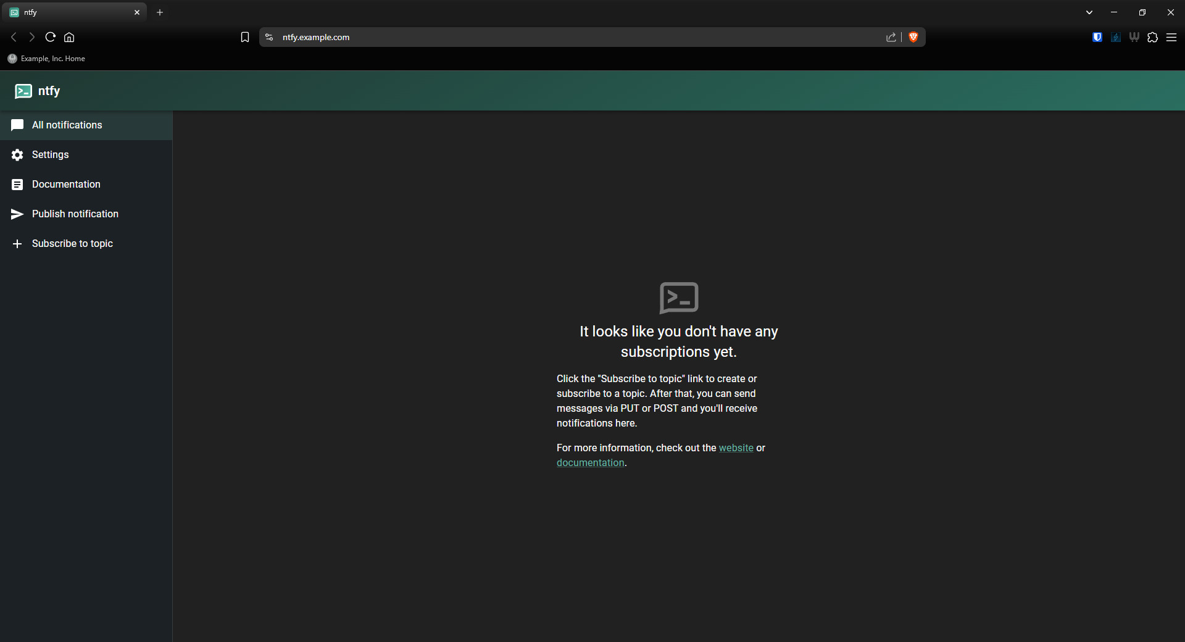This screenshot has width=1185, height=642.
Task: Open the browser hamburger menu
Action: pyautogui.click(x=1171, y=38)
